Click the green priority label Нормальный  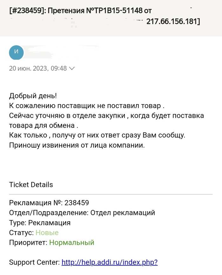pyautogui.click(x=72, y=243)
